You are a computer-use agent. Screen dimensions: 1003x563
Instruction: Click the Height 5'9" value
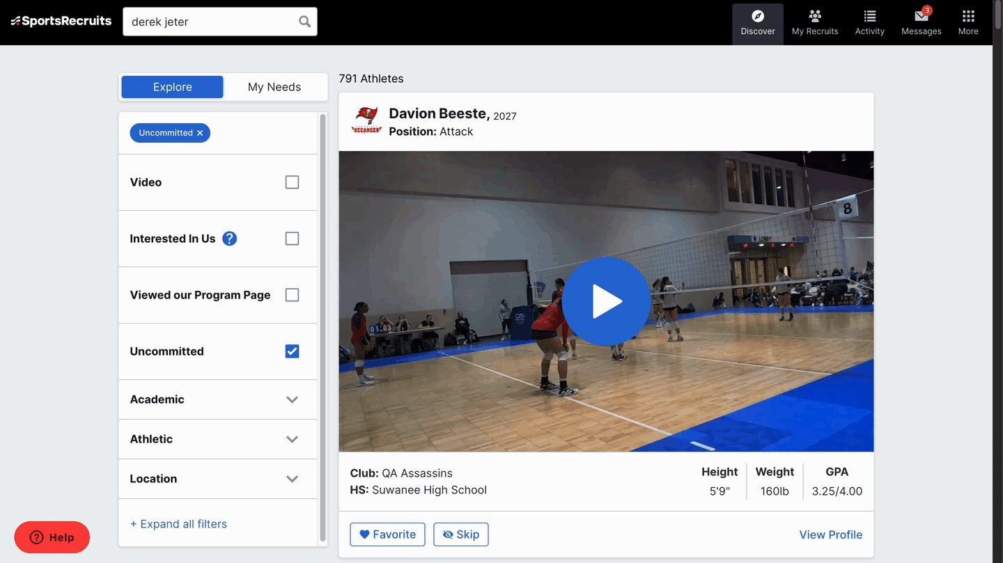(x=720, y=491)
